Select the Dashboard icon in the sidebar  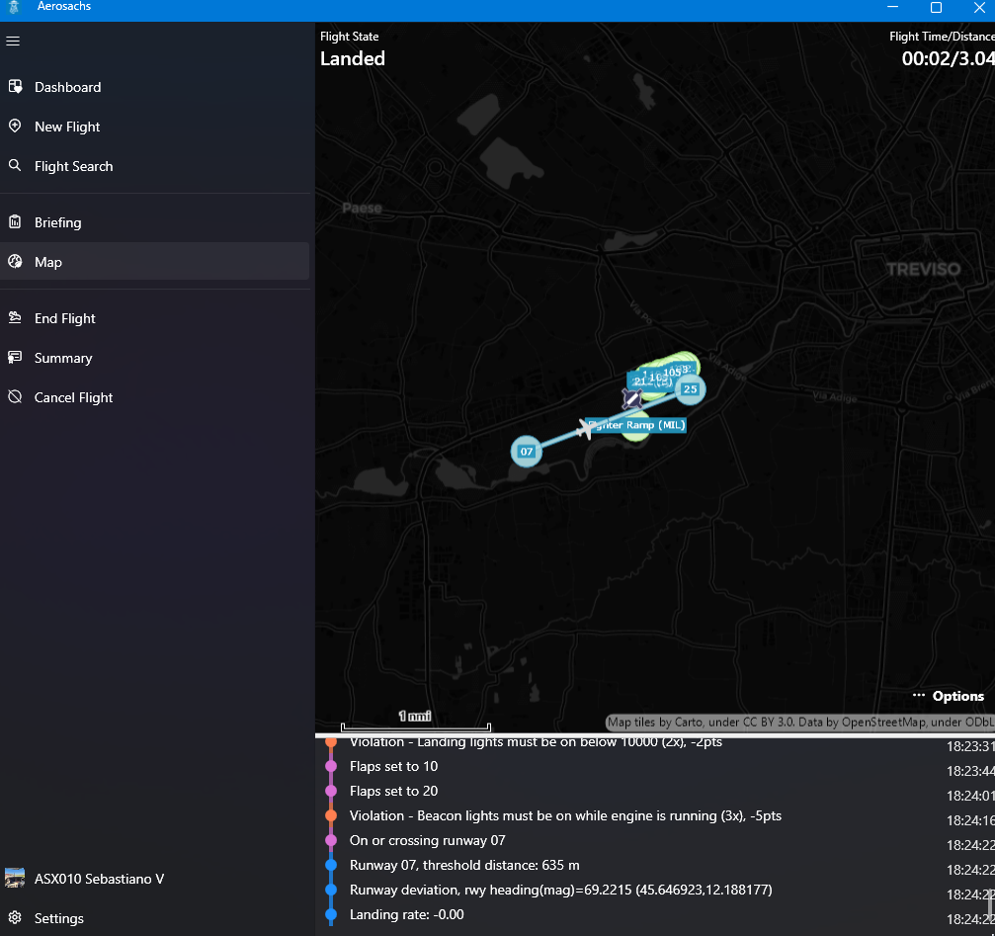point(15,87)
